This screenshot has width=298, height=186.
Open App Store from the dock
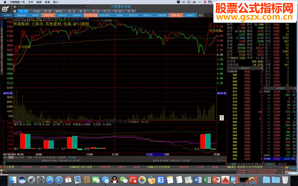[50, 180]
